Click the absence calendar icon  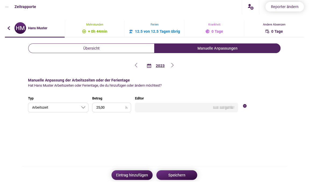(267, 31)
